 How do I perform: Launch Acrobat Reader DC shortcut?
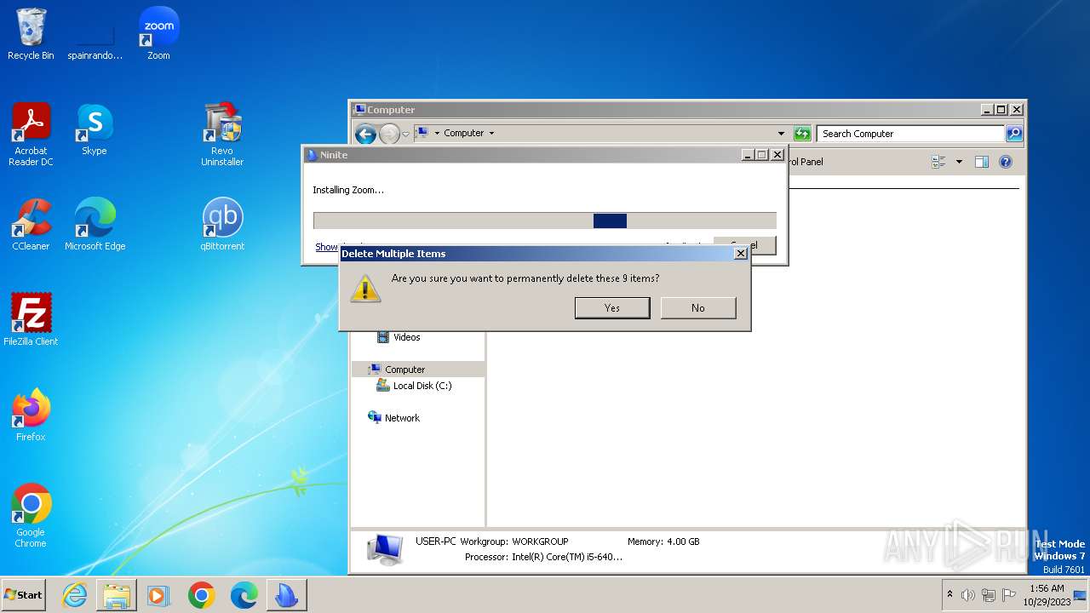(x=31, y=135)
